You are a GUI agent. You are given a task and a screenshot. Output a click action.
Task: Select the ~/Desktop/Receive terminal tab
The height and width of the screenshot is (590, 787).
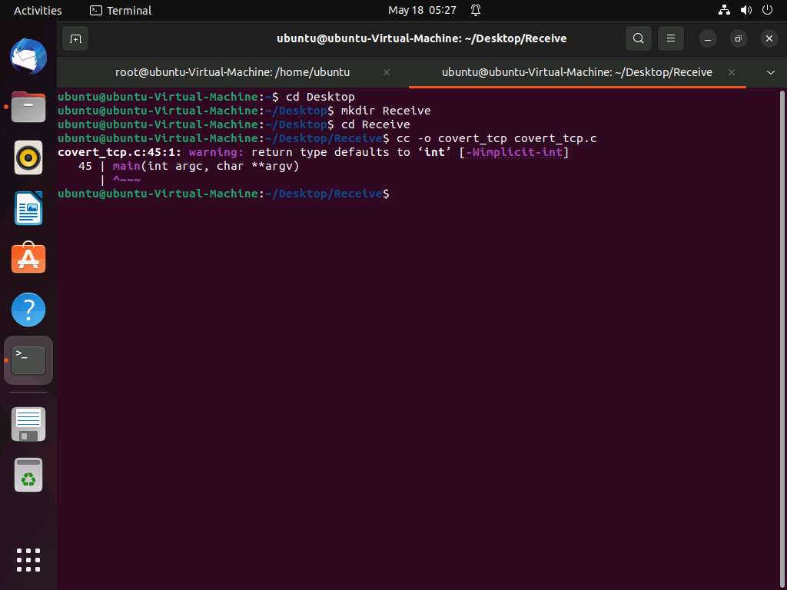576,72
